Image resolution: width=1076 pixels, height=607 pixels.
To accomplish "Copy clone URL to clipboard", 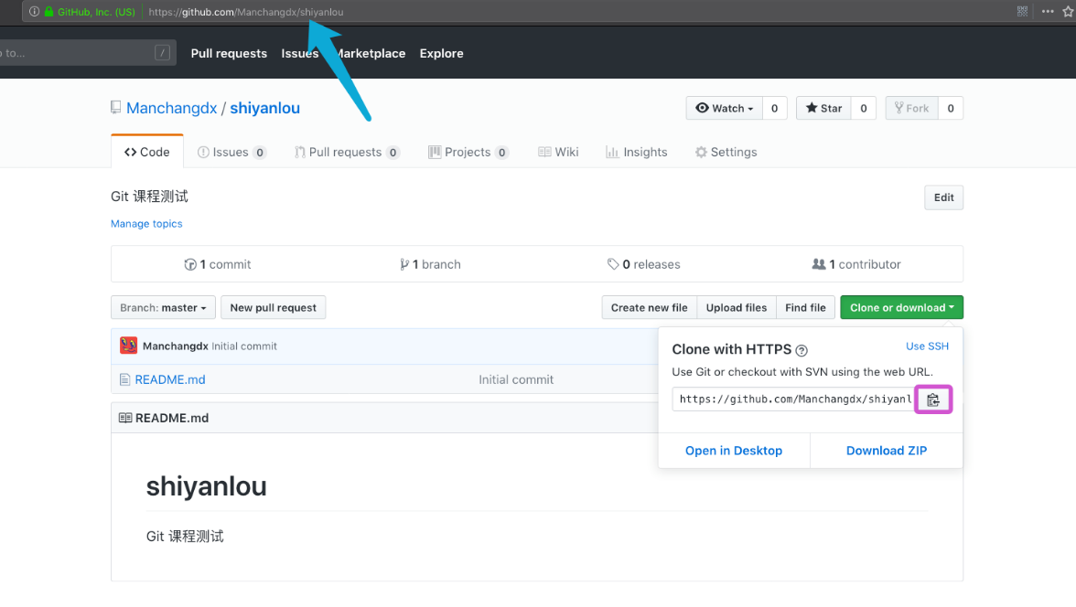I will (932, 399).
